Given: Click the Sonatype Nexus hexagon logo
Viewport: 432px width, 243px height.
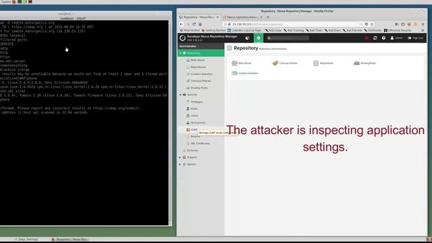Looking at the screenshot, I should [x=182, y=38].
